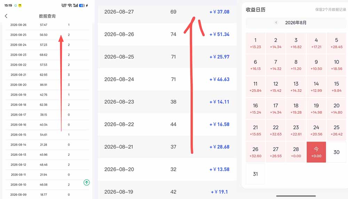
Task: Tap value 18.77 in data query list
Action: click(x=43, y=194)
